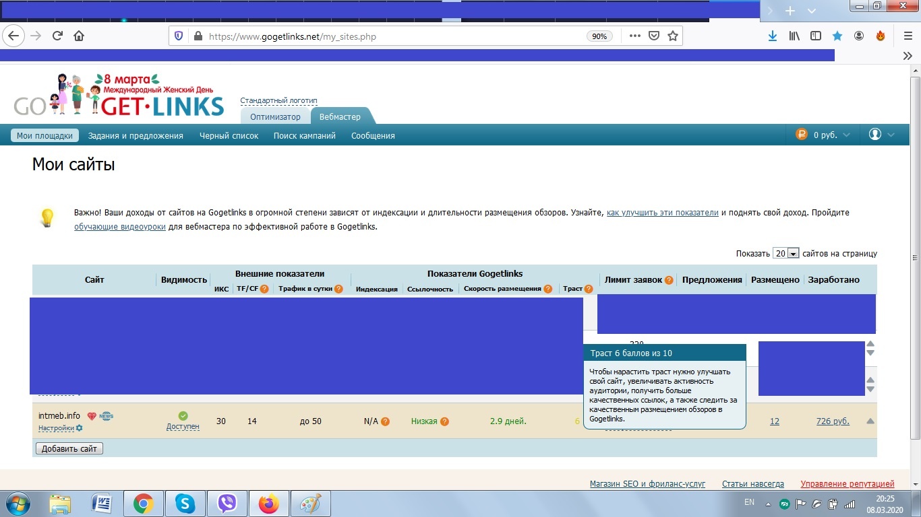Open 726 руб. earned link

pos(833,421)
